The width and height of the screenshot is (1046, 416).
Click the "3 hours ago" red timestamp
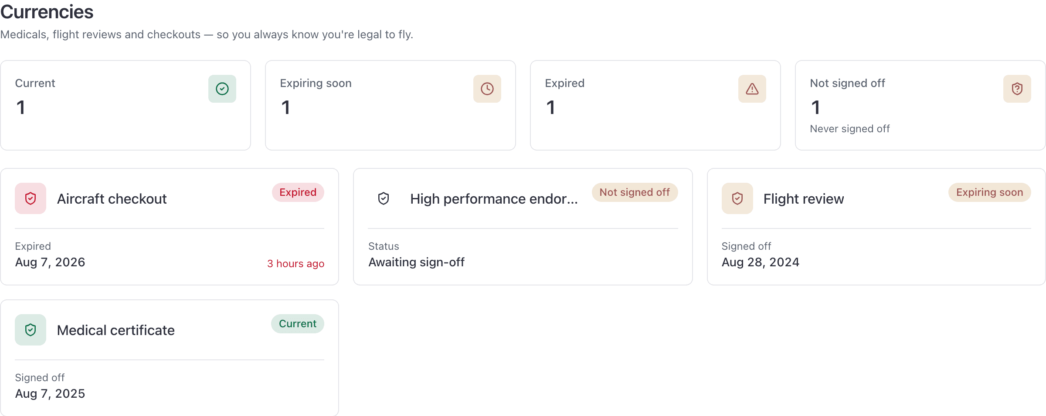point(296,264)
